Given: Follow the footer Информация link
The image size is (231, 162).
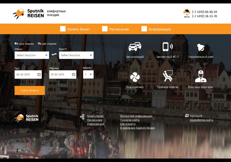Looking at the screenshot, I should click(x=96, y=124).
